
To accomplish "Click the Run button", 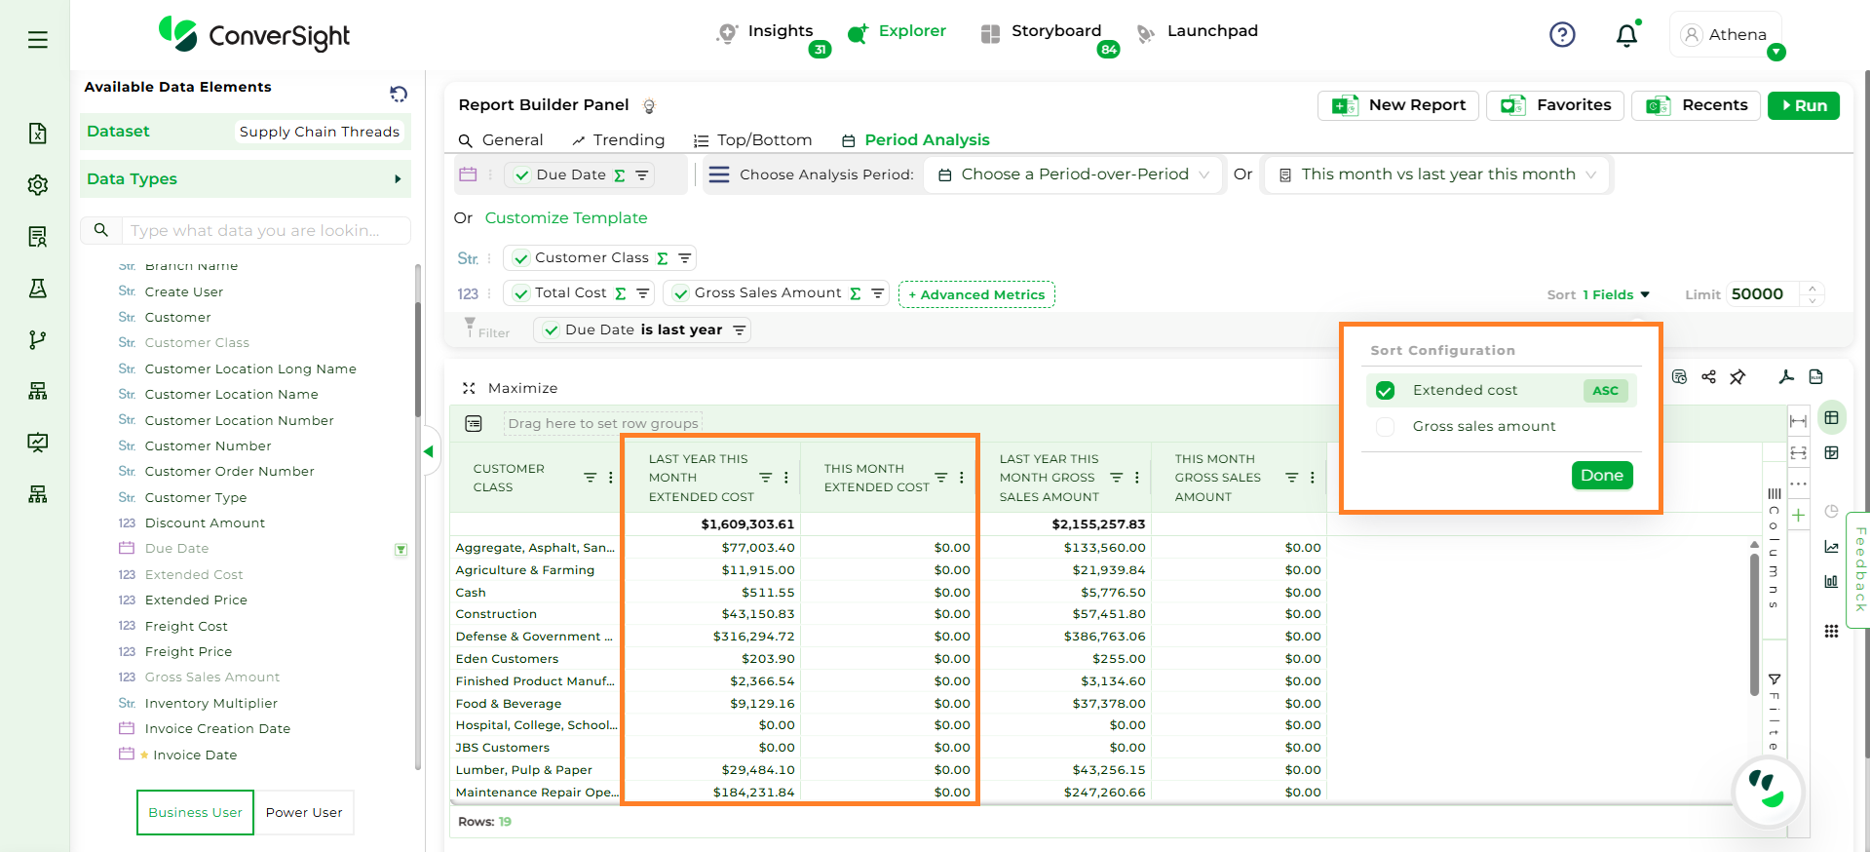I will [1803, 105].
